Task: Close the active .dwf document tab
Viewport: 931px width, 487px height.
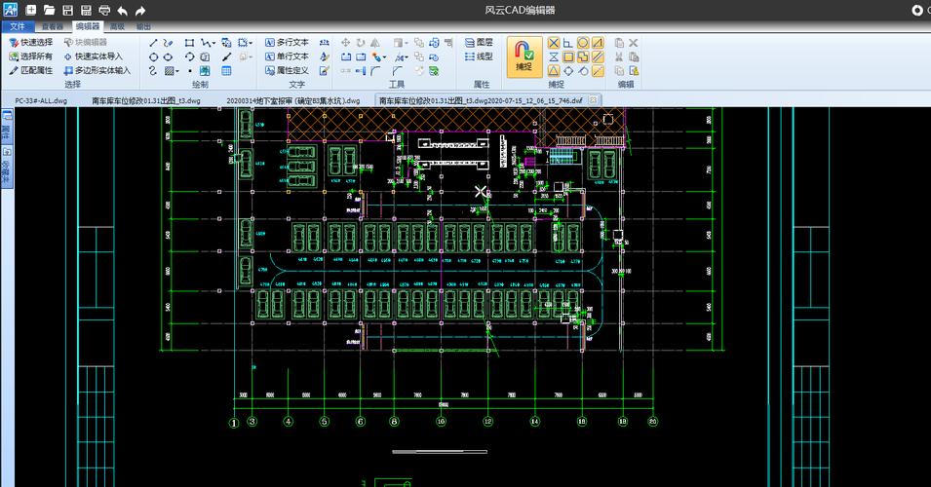Action: pyautogui.click(x=593, y=100)
